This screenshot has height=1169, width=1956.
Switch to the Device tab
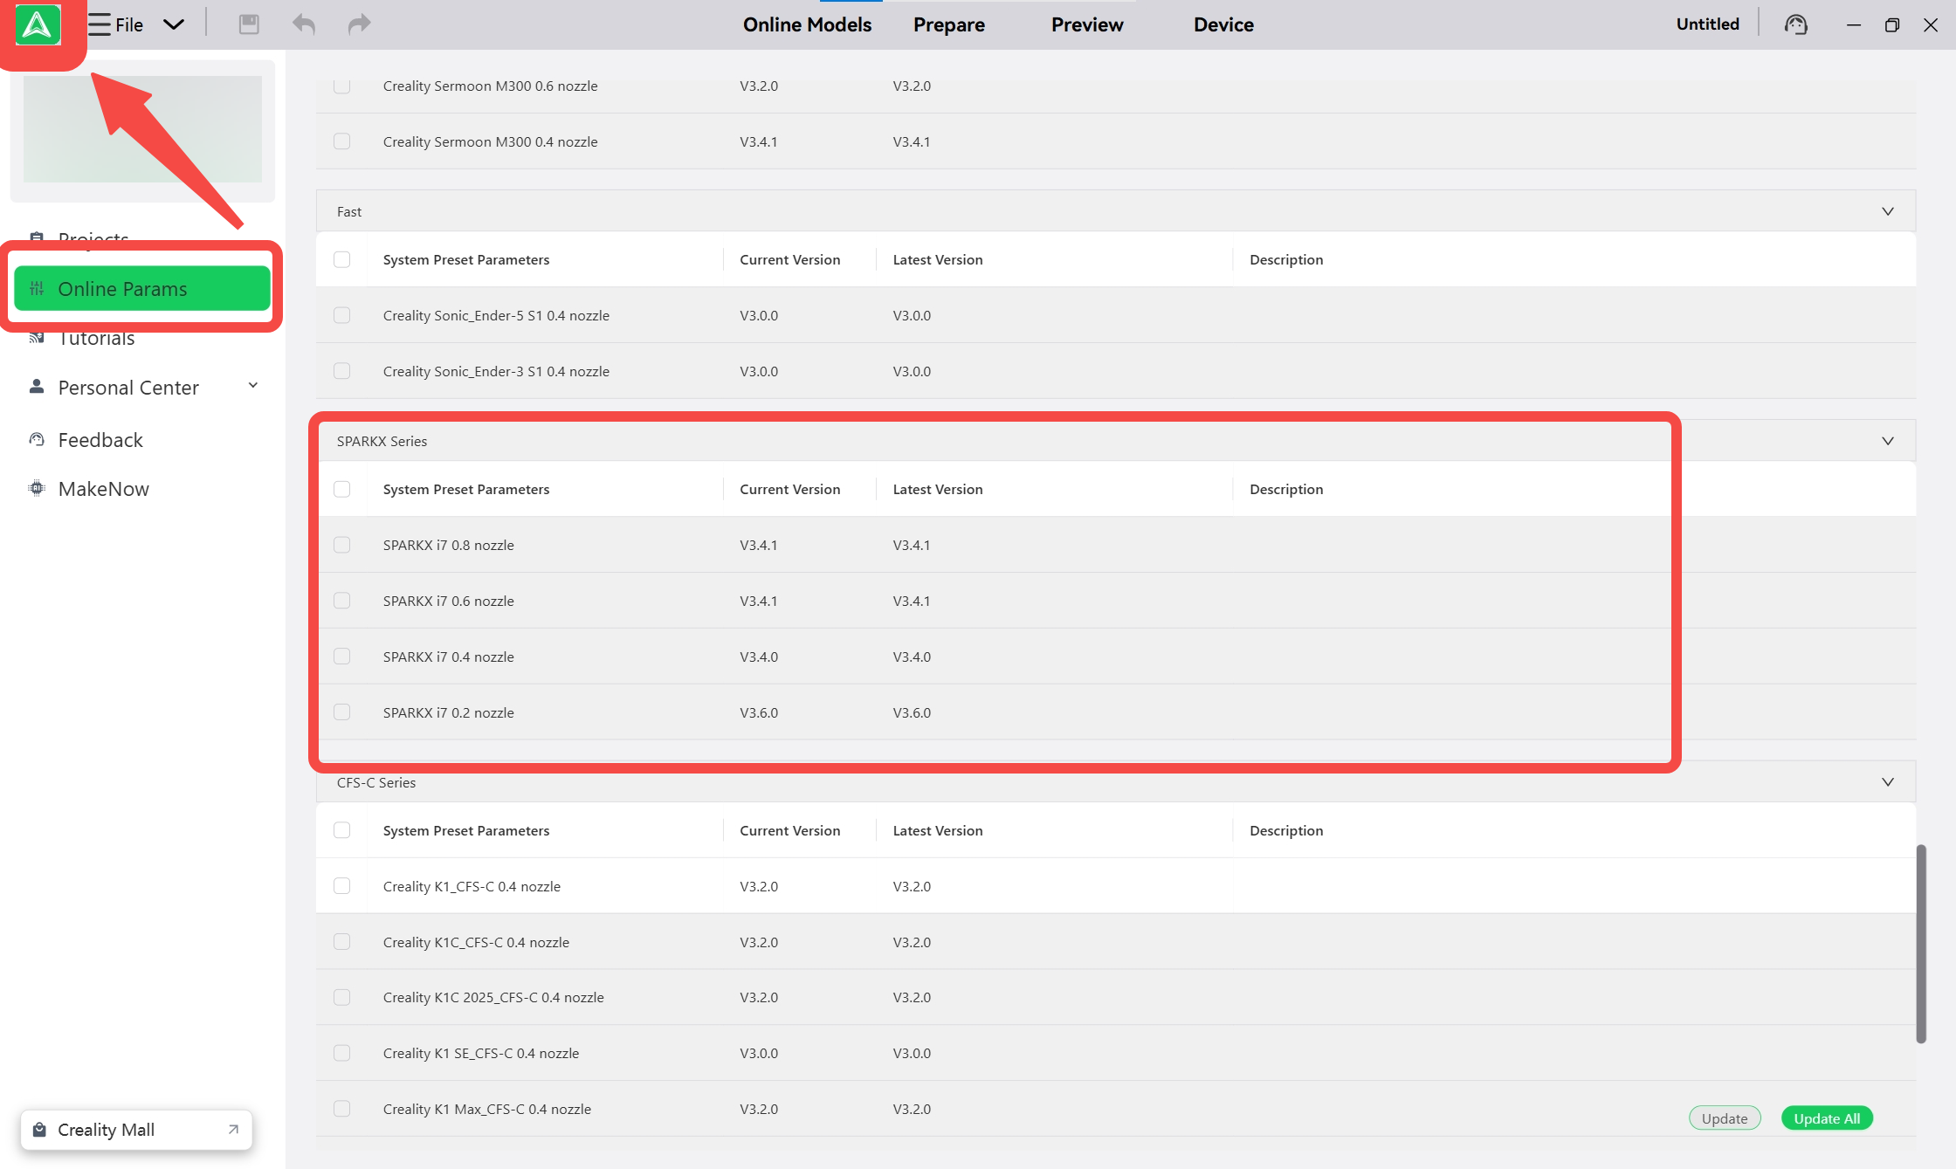click(1222, 24)
